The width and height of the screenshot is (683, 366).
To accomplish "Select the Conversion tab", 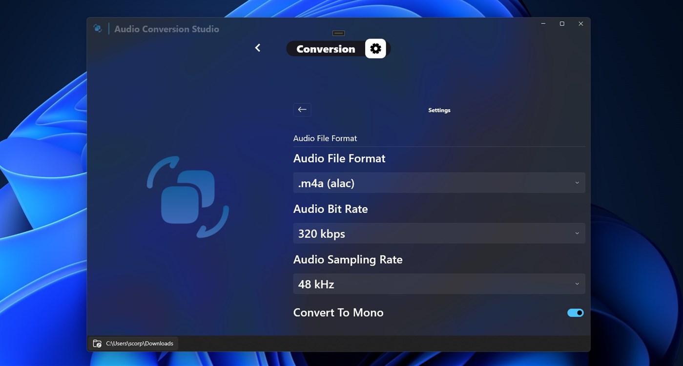I will (326, 48).
